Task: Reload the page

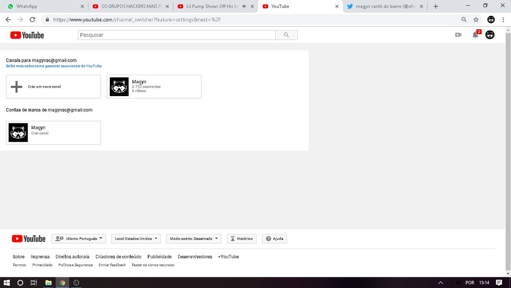Action: (x=32, y=20)
